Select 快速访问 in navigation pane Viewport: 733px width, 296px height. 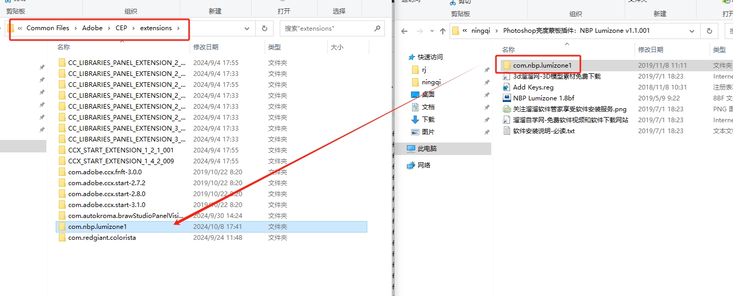pos(430,57)
